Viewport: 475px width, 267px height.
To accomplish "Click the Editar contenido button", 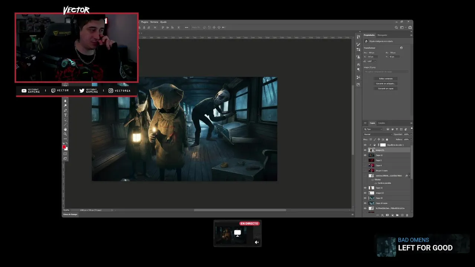I will click(x=386, y=79).
